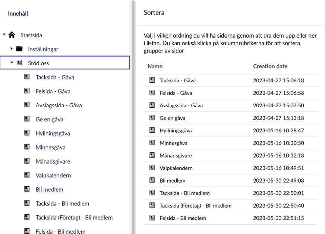
Task: Open Tacksida - Bli medlem tree page
Action: tap(62, 204)
